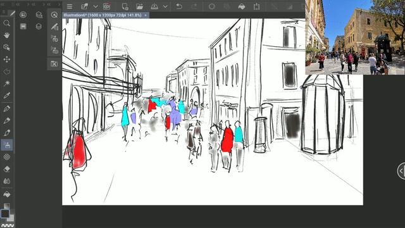Click the Fill bucket icon in command bar

pos(242,6)
